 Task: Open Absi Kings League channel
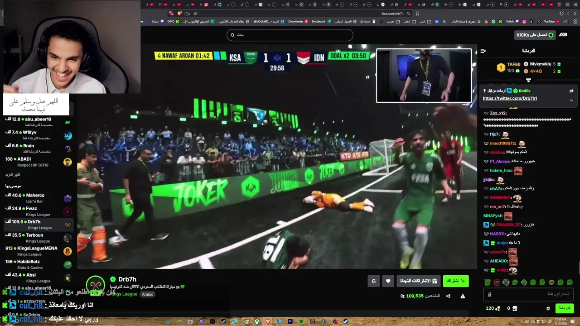pos(38,278)
